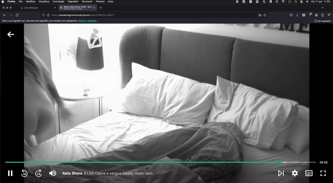The height and width of the screenshot is (183, 333).
Task: Expand the list all tabs chevron
Action: pyautogui.click(x=323, y=8)
